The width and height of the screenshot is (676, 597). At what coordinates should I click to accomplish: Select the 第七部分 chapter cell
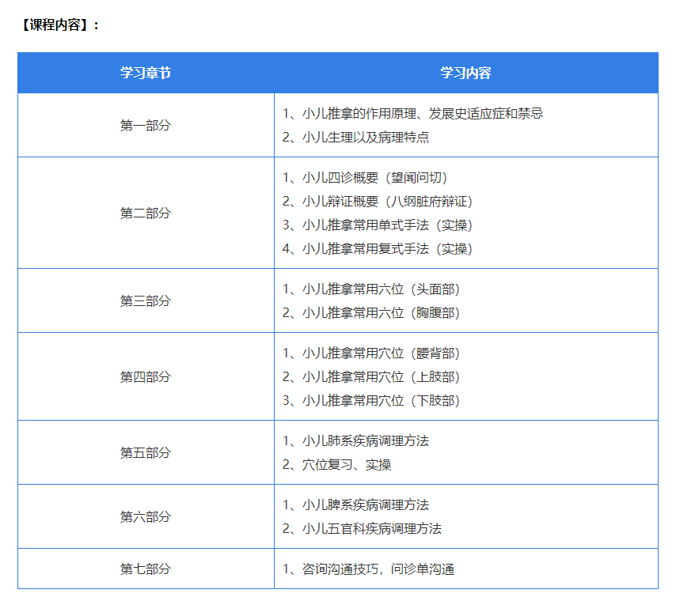[x=146, y=569]
